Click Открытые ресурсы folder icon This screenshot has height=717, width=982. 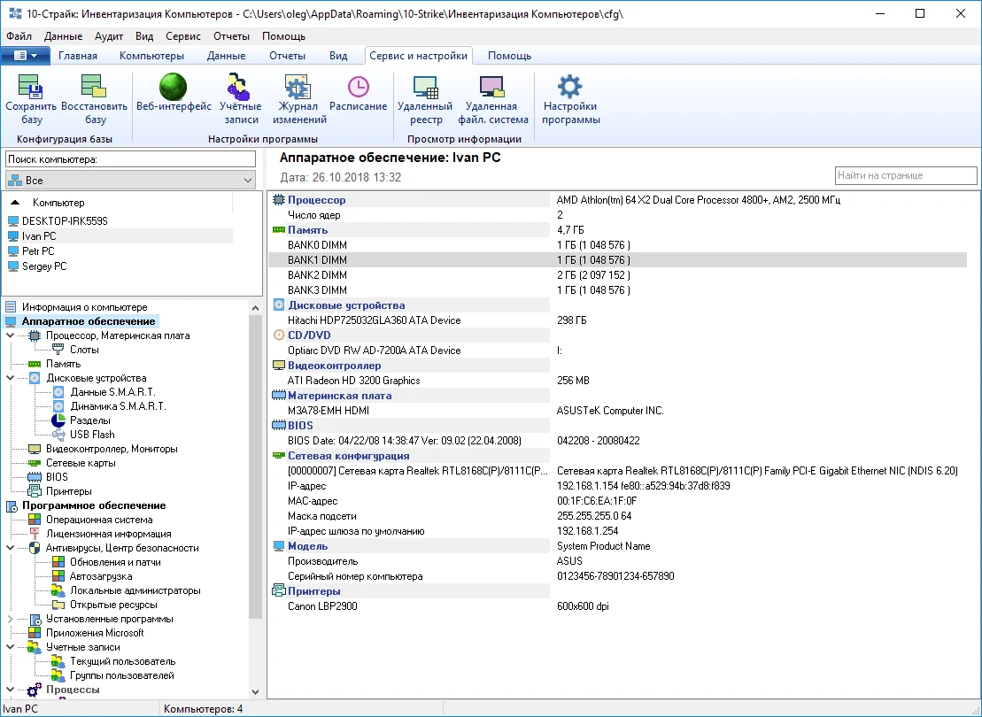(x=58, y=605)
